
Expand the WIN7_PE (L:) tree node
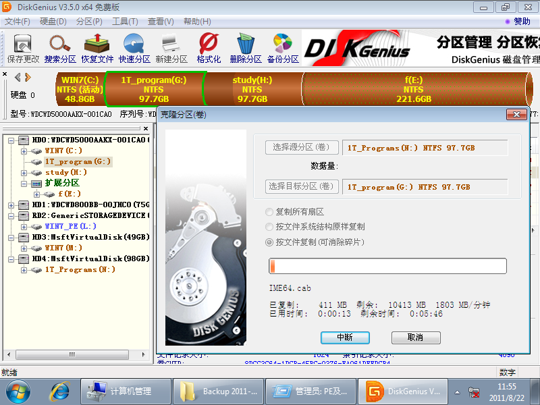click(24, 227)
